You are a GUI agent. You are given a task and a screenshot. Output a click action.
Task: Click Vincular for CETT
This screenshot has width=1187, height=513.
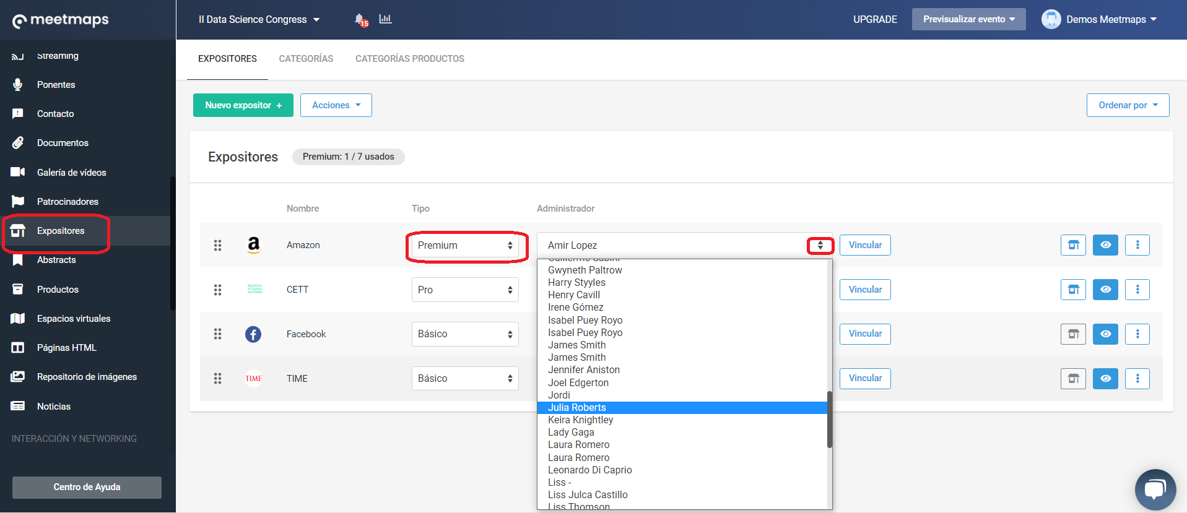[865, 290]
